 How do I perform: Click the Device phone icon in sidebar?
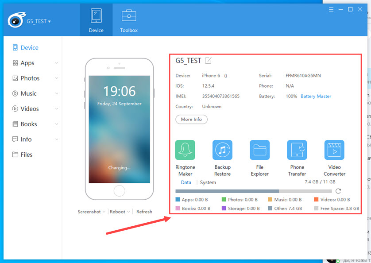tap(15, 47)
